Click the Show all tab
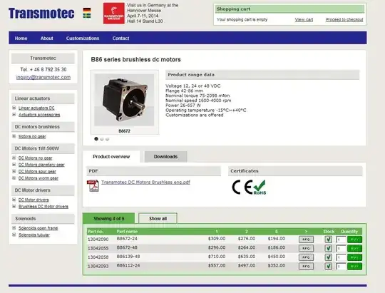Screen dimensions: 385x293 pyautogui.click(x=158, y=218)
